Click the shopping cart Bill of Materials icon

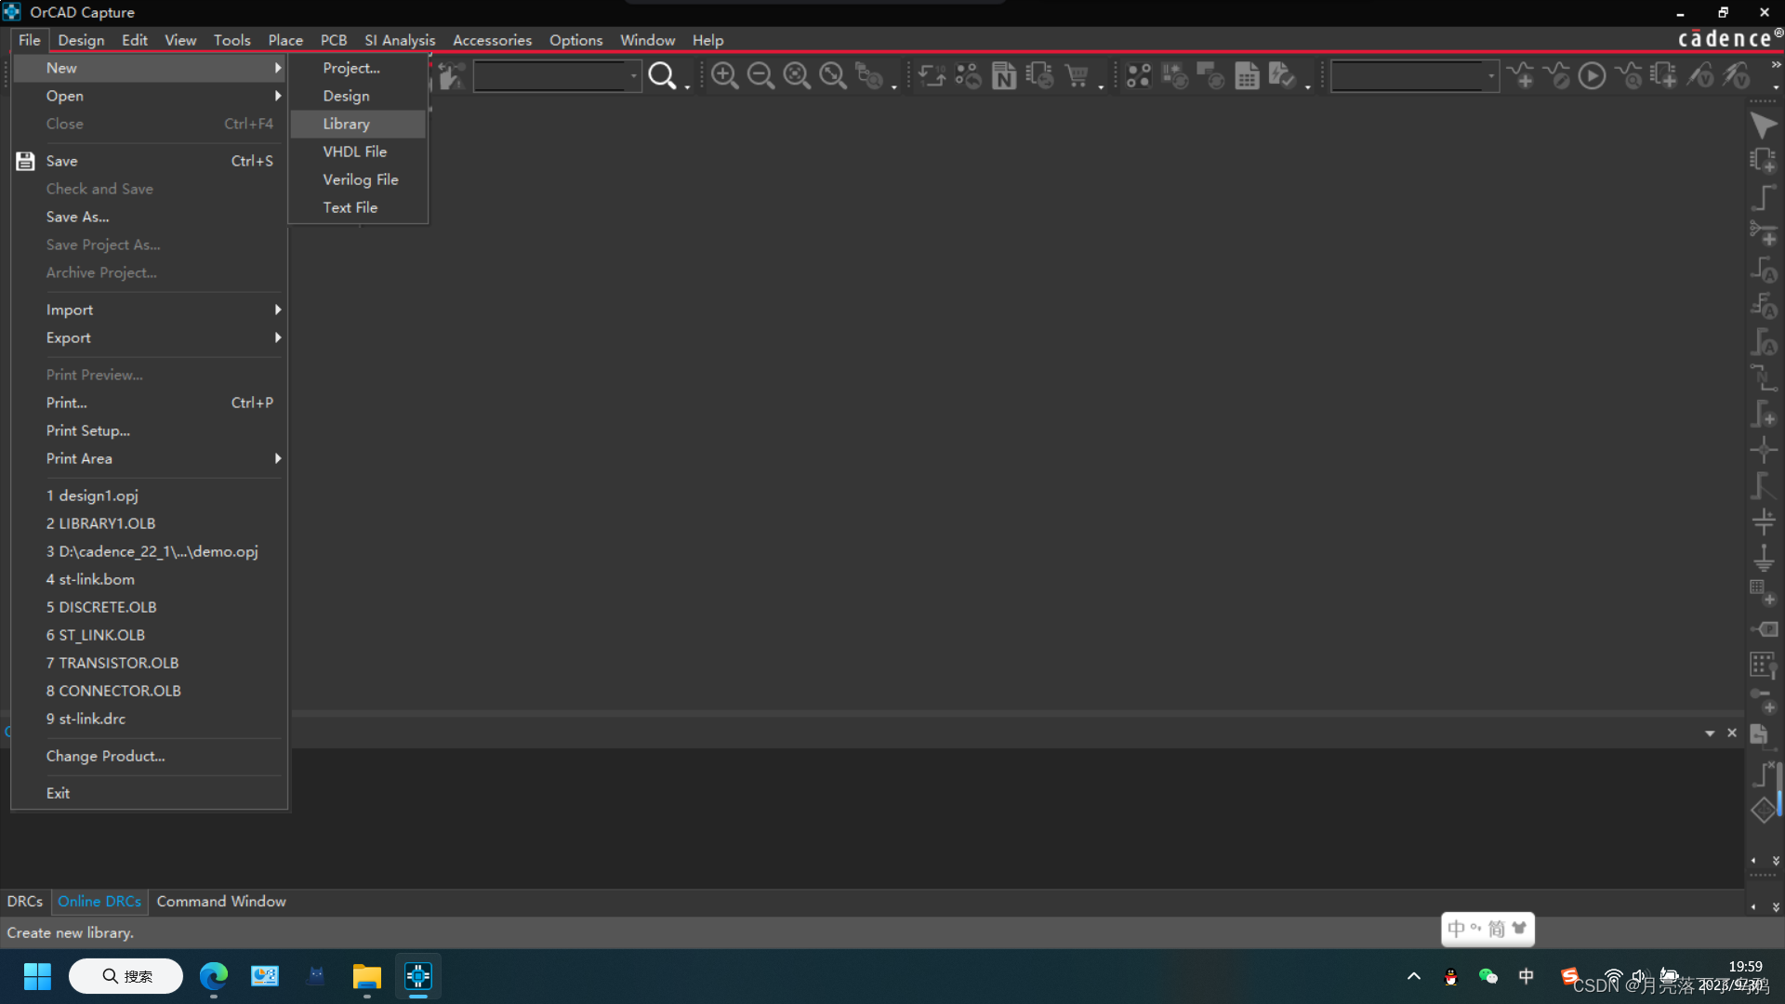point(1077,75)
